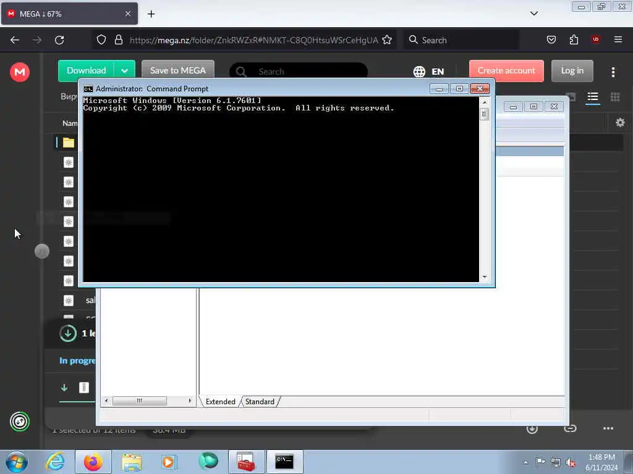633x474 pixels.
Task: Select the folder row in MEGA list
Action: [x=69, y=143]
